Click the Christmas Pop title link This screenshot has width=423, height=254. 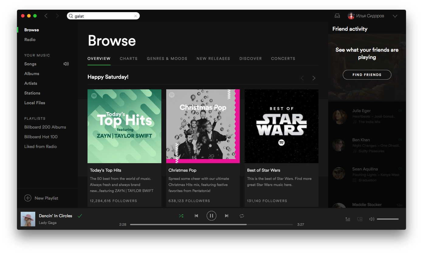pos(182,170)
